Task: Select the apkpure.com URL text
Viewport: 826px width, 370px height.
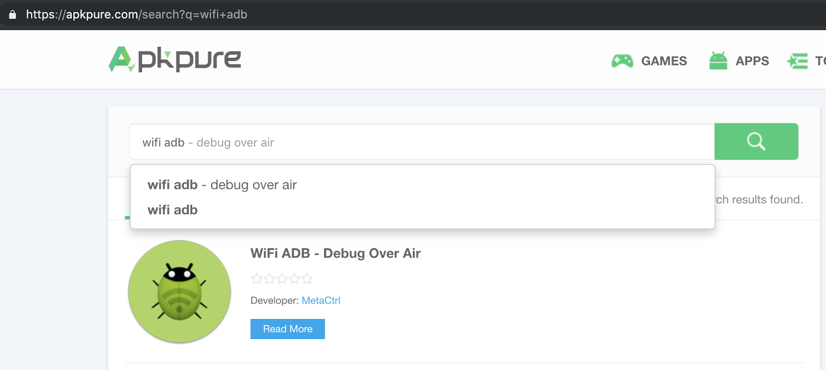Action: 137,14
